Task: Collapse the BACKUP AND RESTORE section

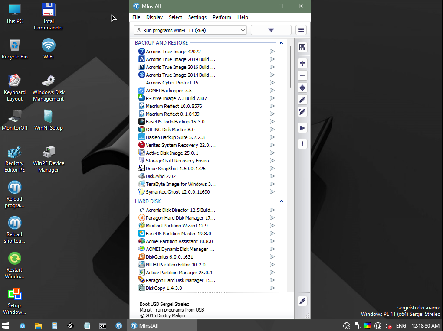Action: 281,43
